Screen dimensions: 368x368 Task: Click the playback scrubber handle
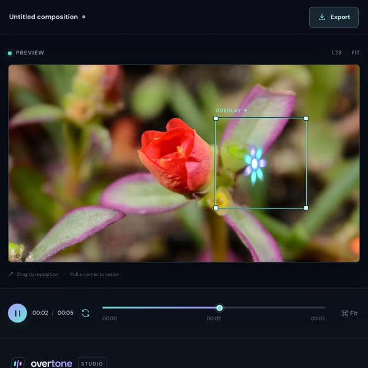(x=220, y=308)
